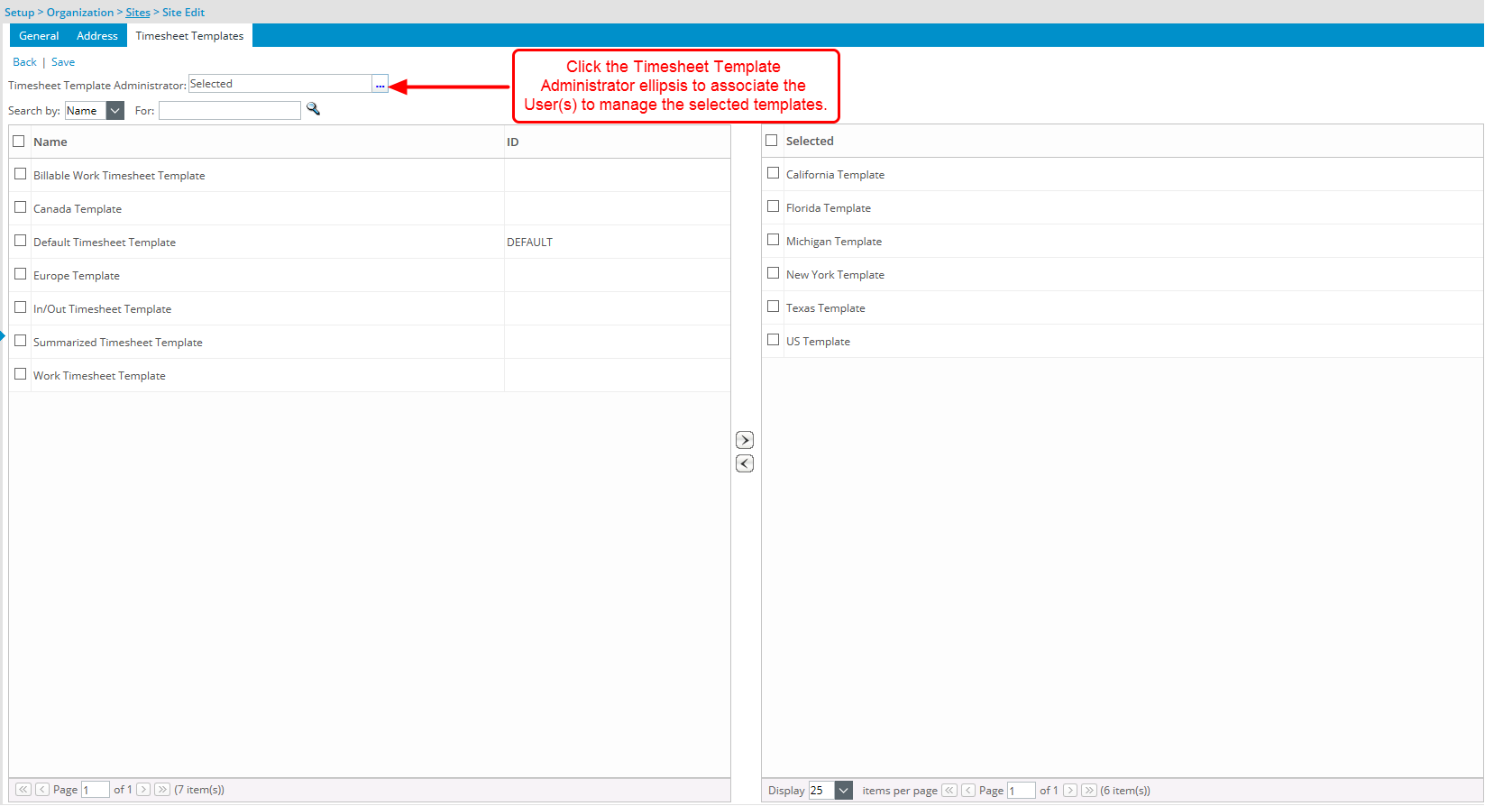The image size is (1485, 806).
Task: Select all via Name header checkbox
Action: (18, 141)
